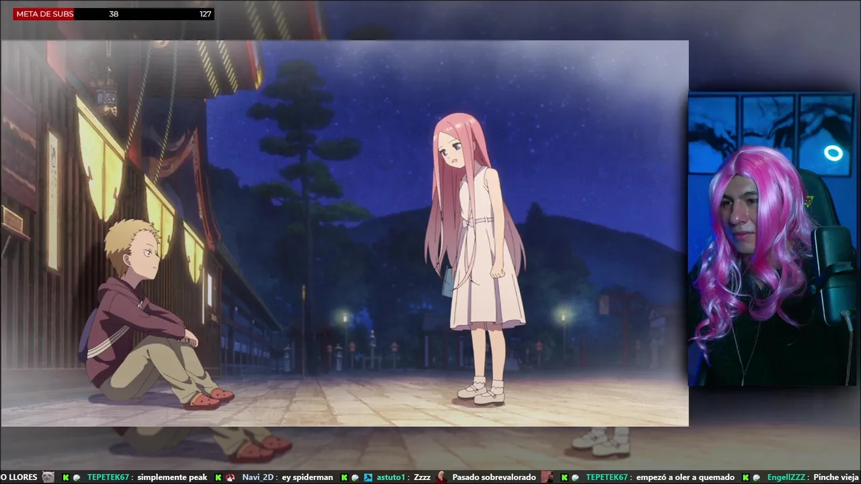
Task: Open astuto1 username in chat ticker
Action: point(391,477)
